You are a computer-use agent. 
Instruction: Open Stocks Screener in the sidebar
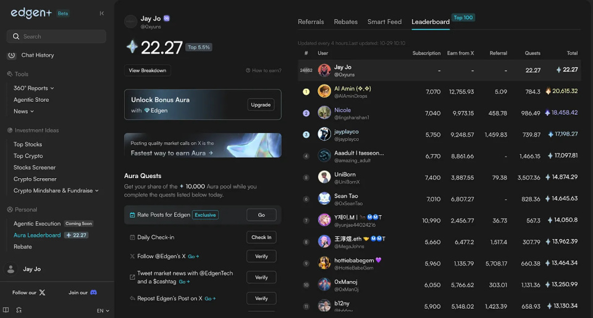click(x=35, y=168)
